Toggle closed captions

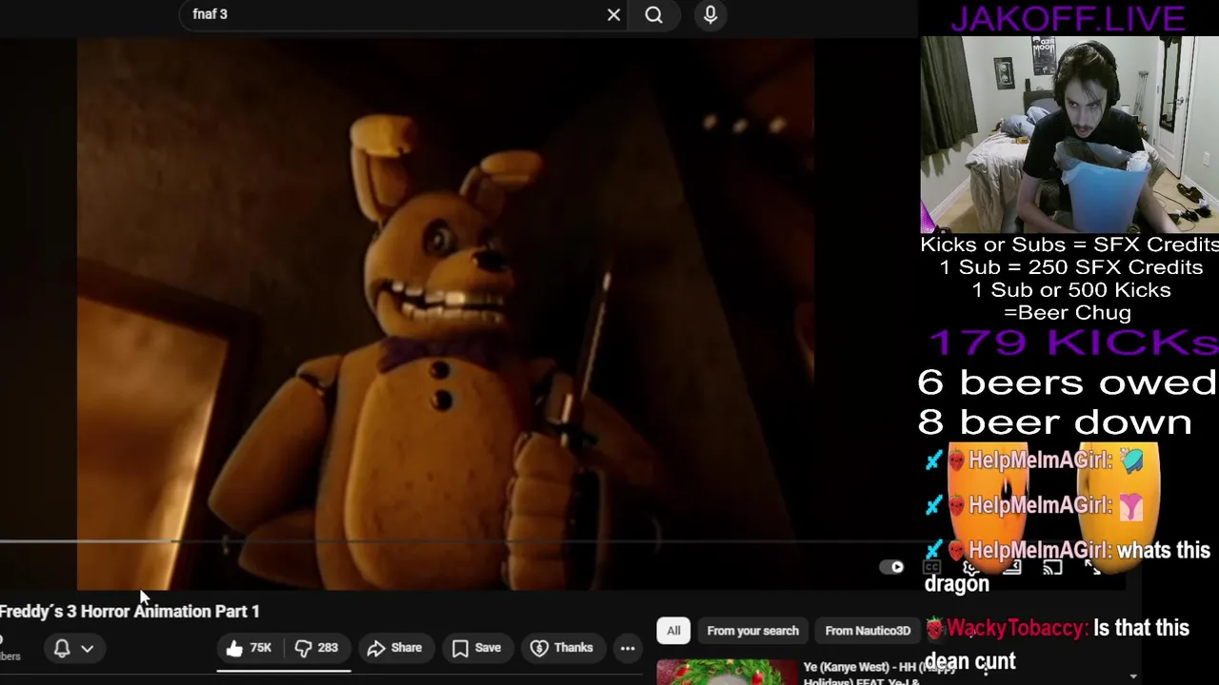coord(931,568)
